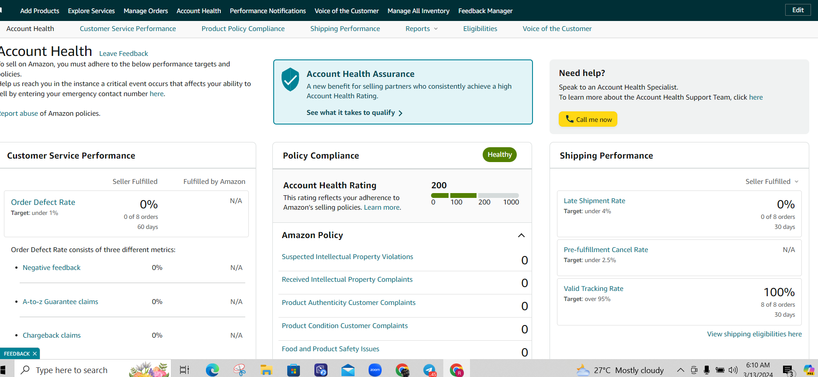Screen dimensions: 818x377
Task: Go to Manage Orders in the top menu
Action: [146, 11]
